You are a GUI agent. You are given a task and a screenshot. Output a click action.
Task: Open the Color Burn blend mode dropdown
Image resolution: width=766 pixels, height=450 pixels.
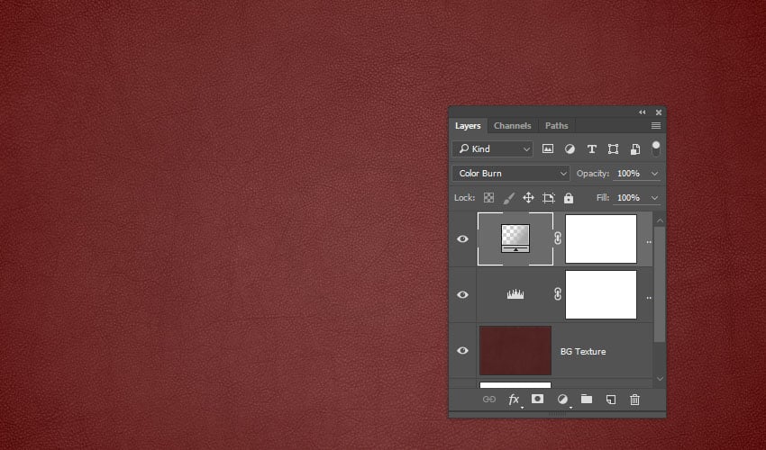click(x=511, y=173)
